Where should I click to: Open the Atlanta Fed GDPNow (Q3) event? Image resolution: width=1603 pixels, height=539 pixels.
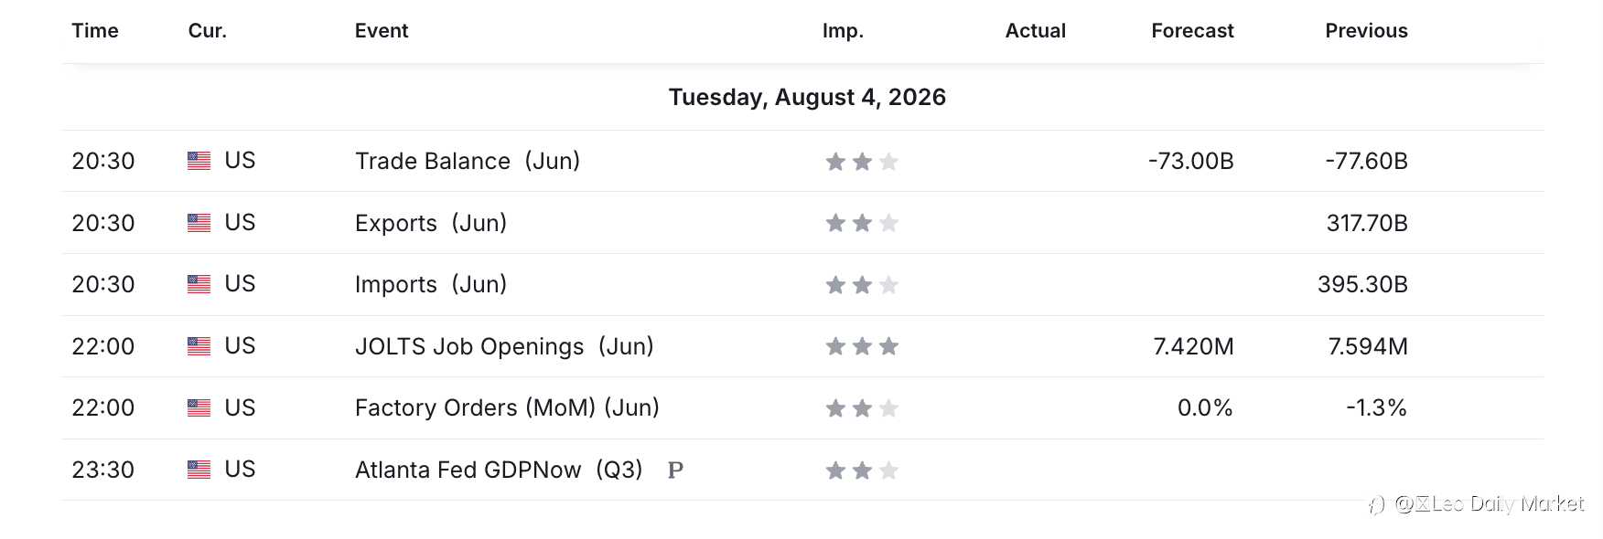499,470
